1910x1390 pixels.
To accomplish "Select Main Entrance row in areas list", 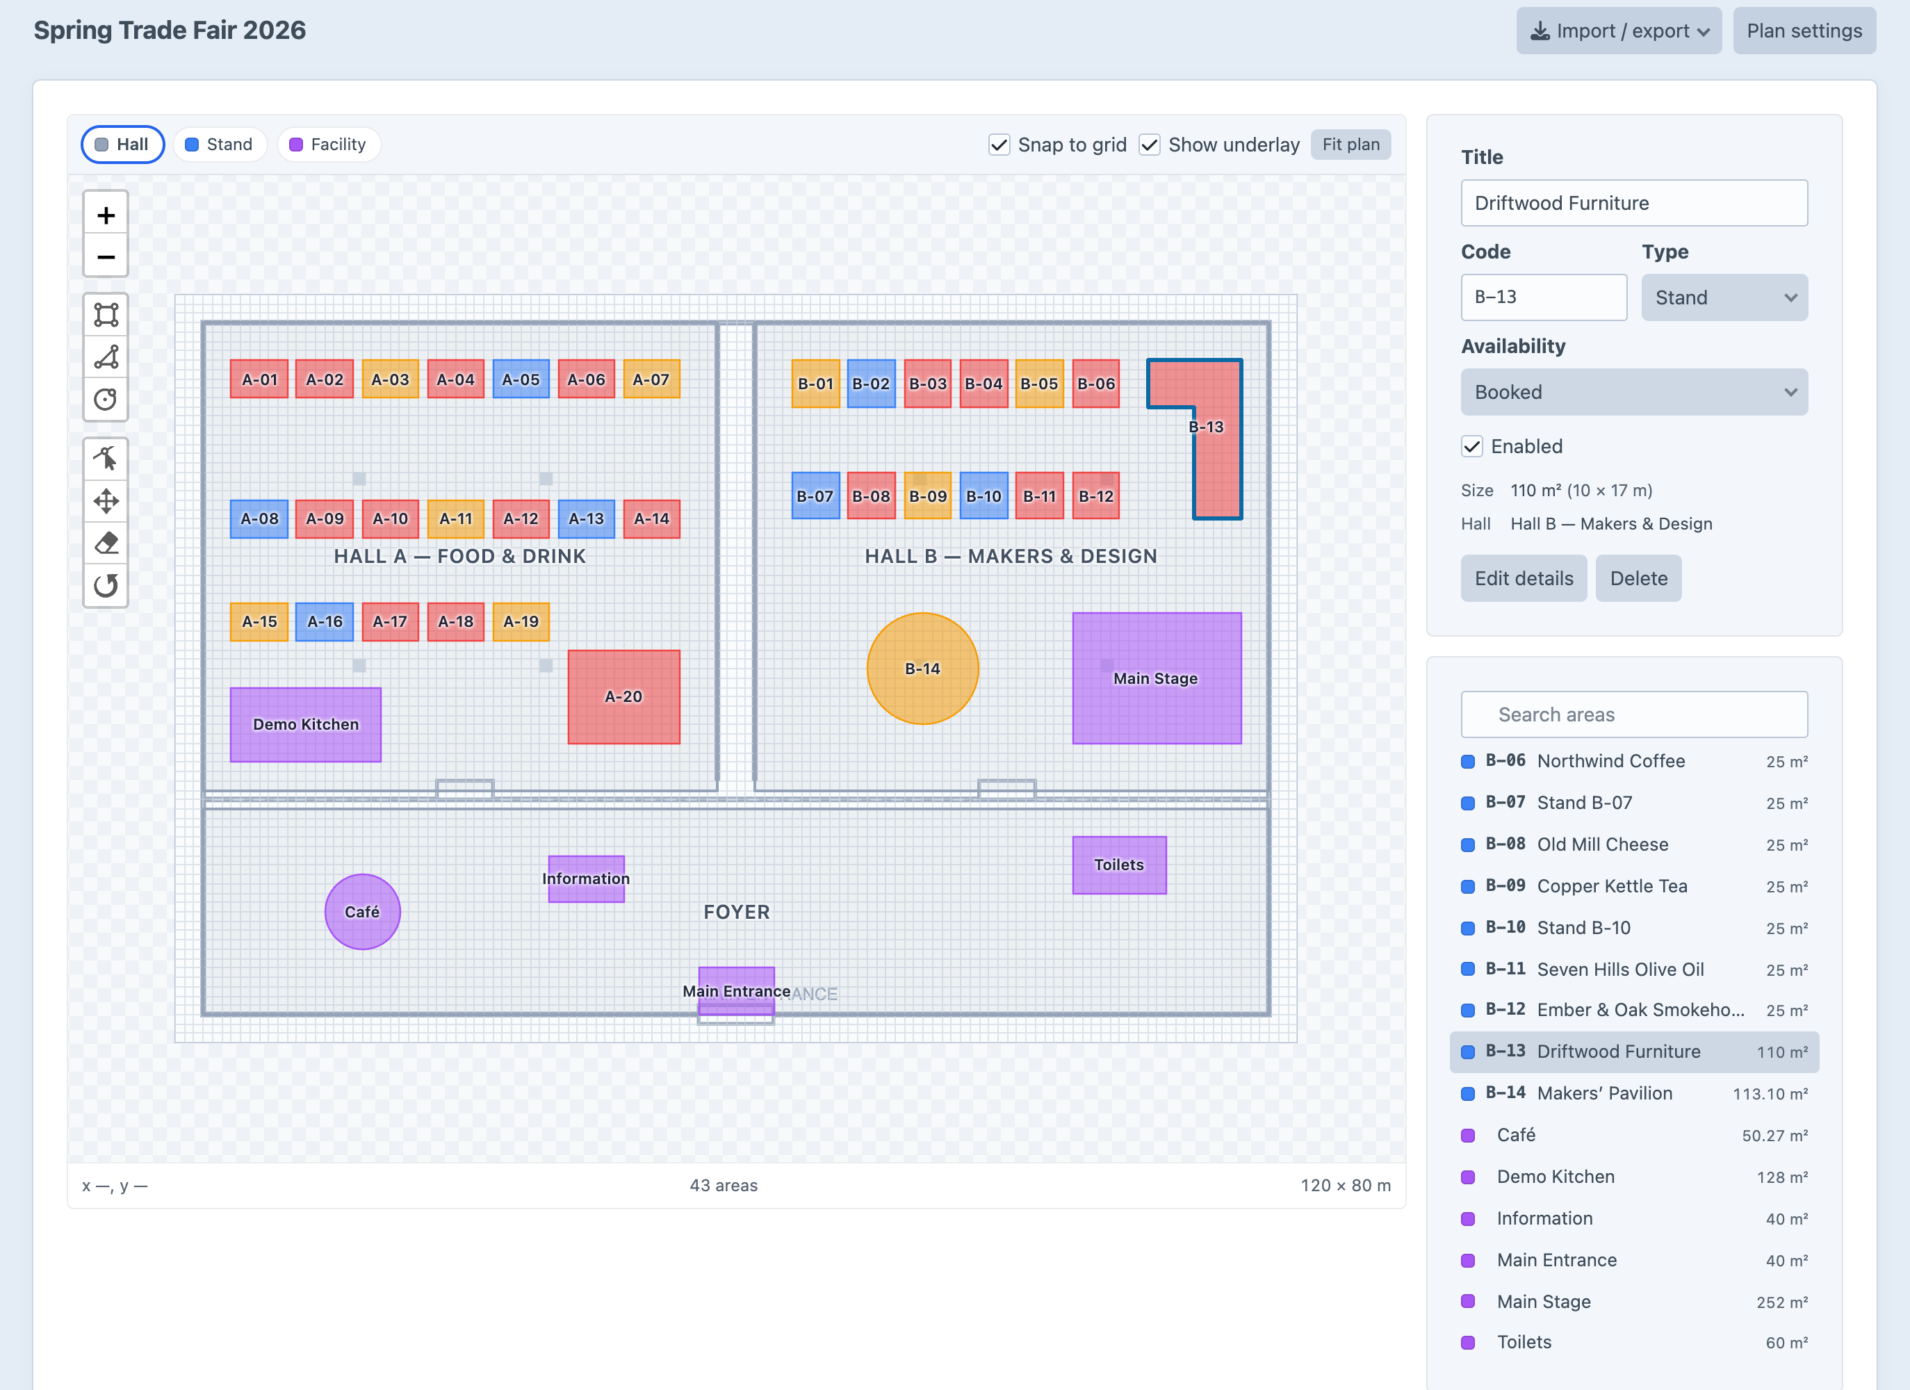I will pos(1634,1260).
